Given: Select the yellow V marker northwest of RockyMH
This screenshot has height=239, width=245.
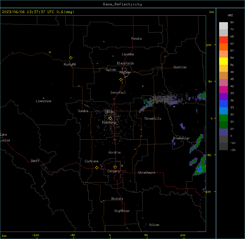Looking at the screenshot, I should tap(50, 52).
